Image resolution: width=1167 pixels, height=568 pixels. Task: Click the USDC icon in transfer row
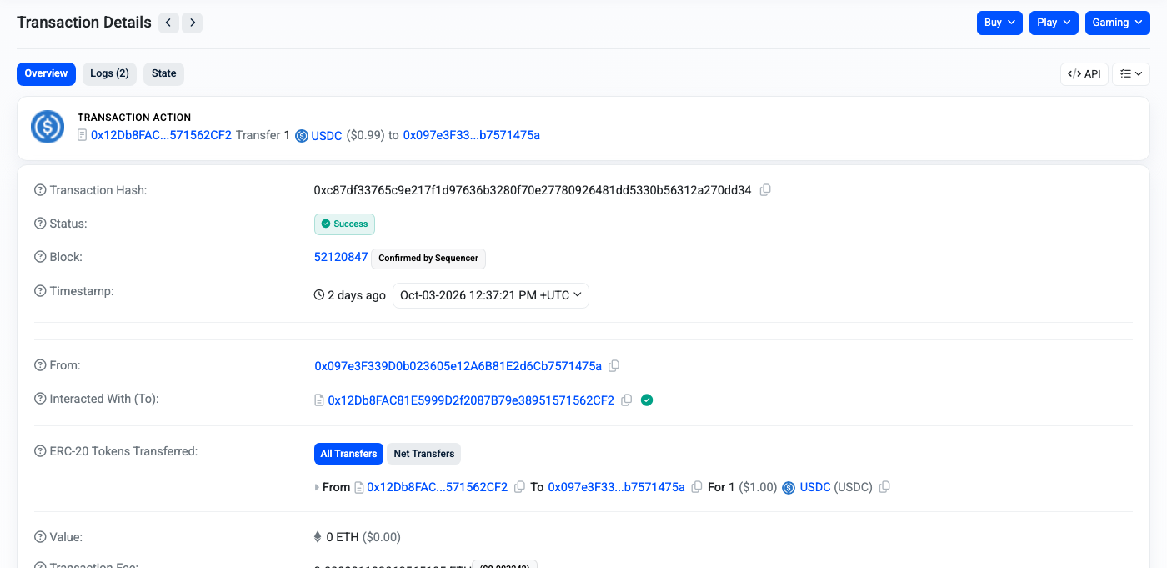[789, 487]
